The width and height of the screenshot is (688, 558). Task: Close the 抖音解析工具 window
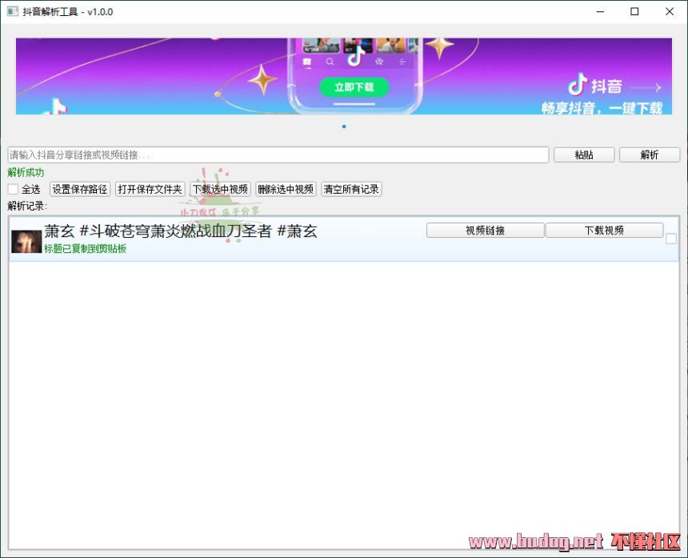[x=670, y=11]
